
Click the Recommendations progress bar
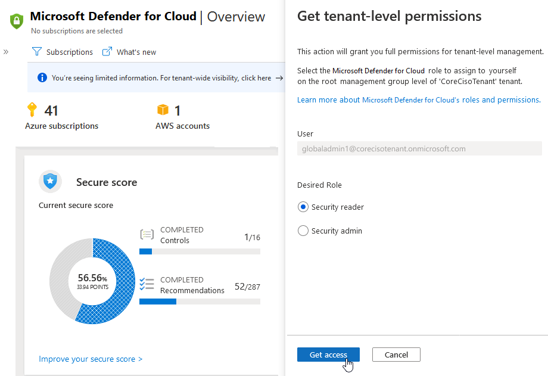pos(200,302)
